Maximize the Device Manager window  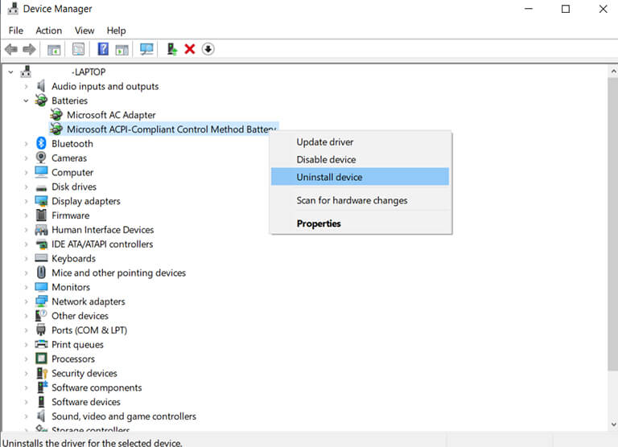566,9
